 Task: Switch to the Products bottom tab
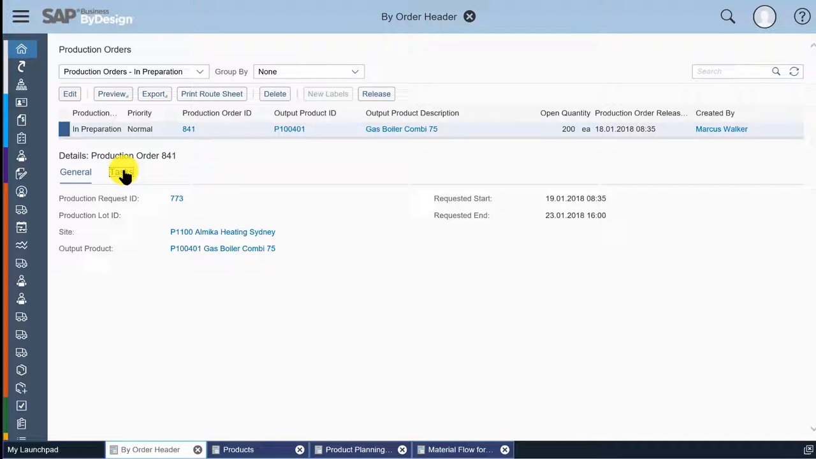click(238, 449)
